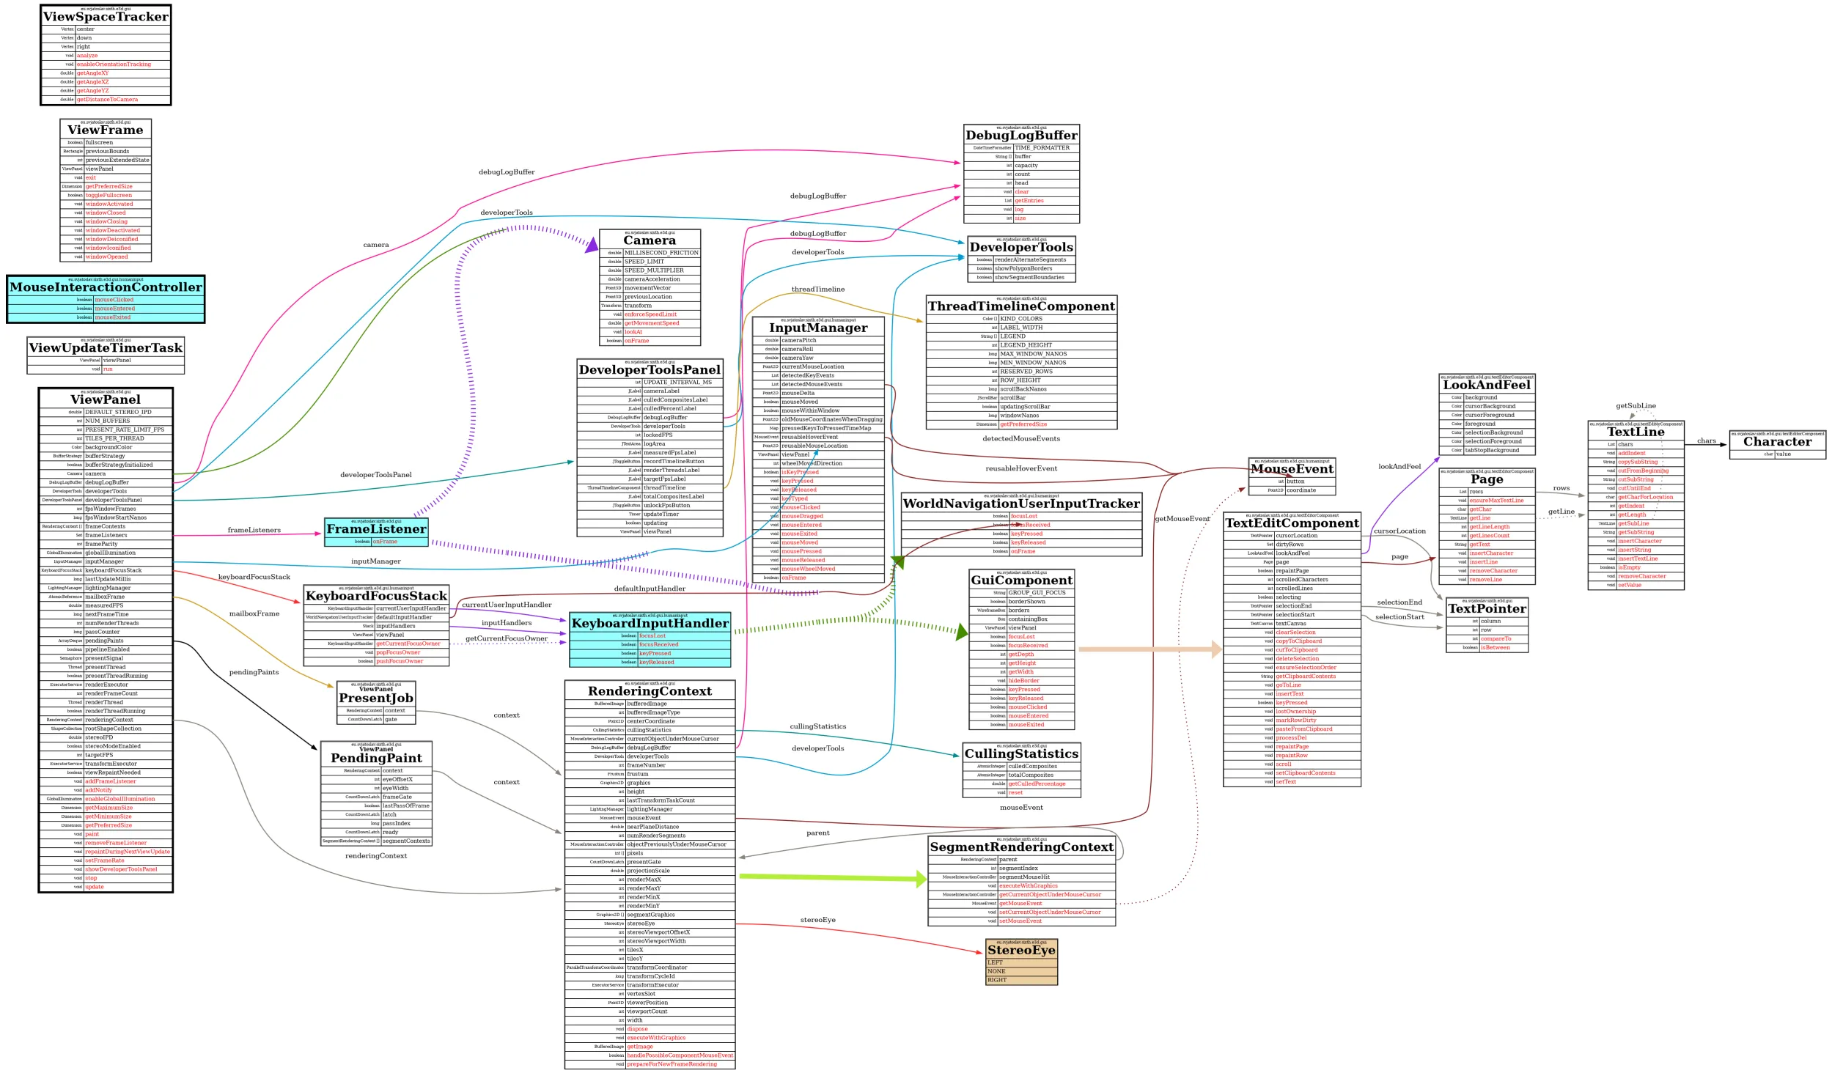
Task: Select the keyboardFocusStack edge label
Action: click(x=254, y=577)
